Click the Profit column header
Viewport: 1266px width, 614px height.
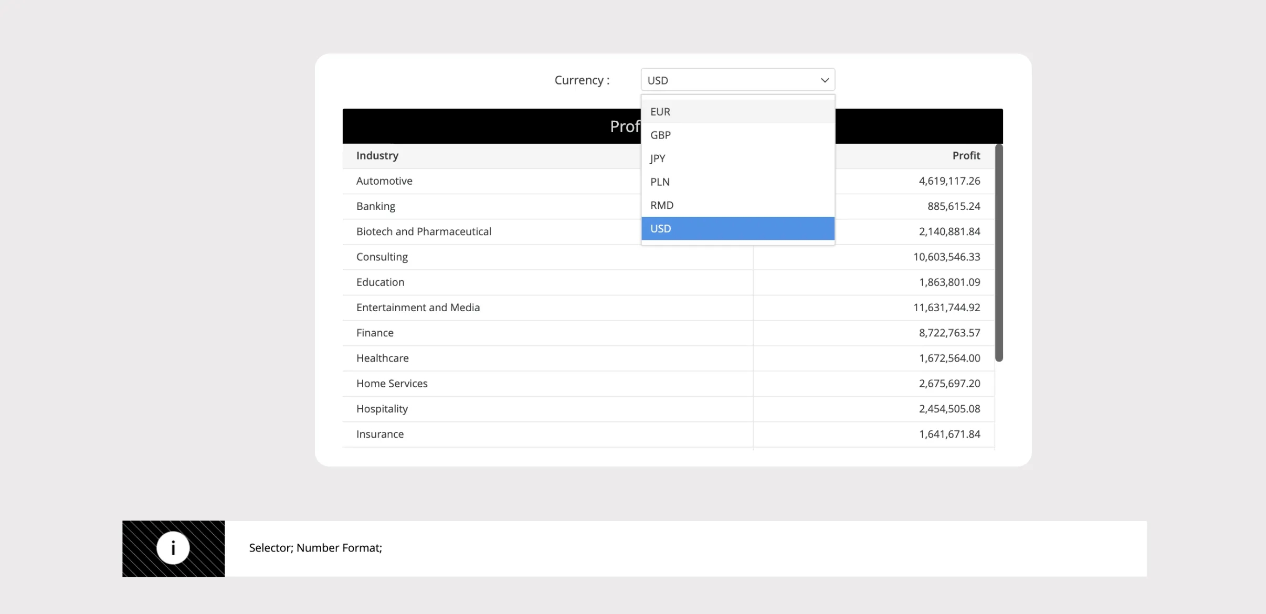coord(966,155)
